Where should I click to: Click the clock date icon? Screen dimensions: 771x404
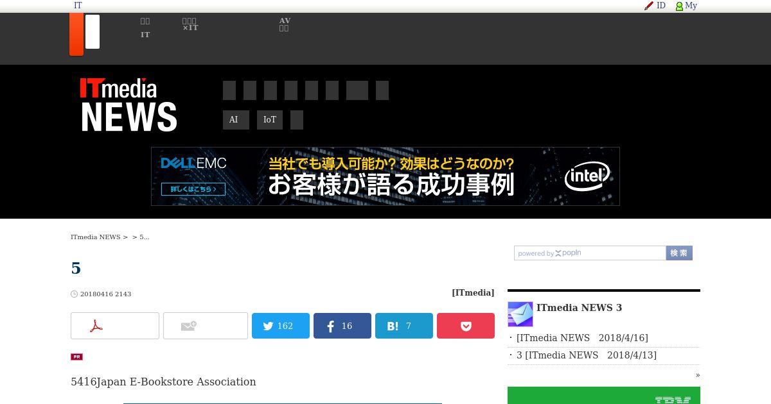(74, 294)
